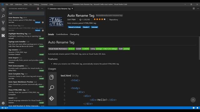This screenshot has height=112, width=200.
Task: Open the Repository link
Action: [113, 20]
